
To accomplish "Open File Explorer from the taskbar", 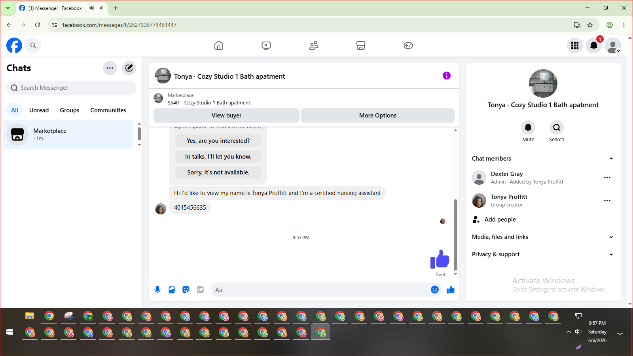I will [x=30, y=316].
